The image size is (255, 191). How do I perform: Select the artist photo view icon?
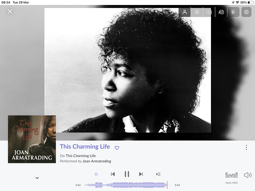[185, 12]
